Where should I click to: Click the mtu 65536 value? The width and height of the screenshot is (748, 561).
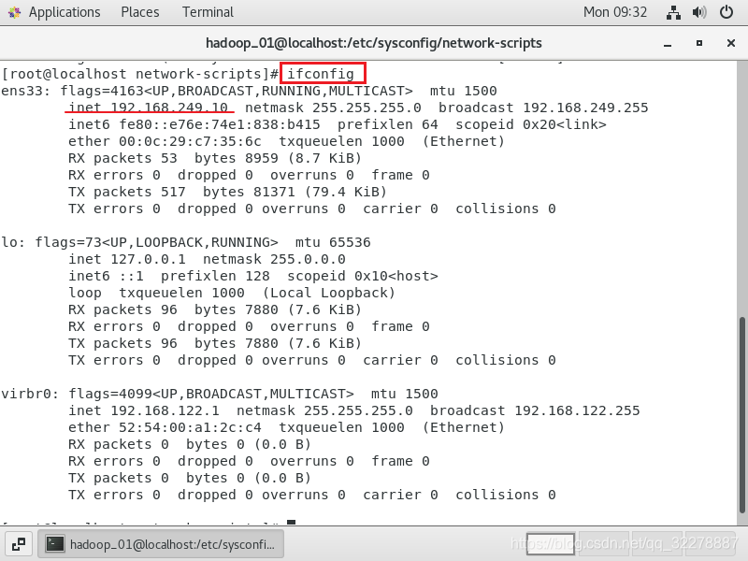tap(333, 242)
